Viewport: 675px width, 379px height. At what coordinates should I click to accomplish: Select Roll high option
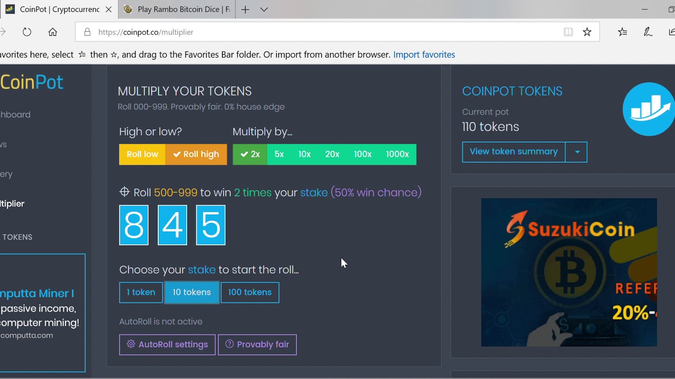pos(196,154)
